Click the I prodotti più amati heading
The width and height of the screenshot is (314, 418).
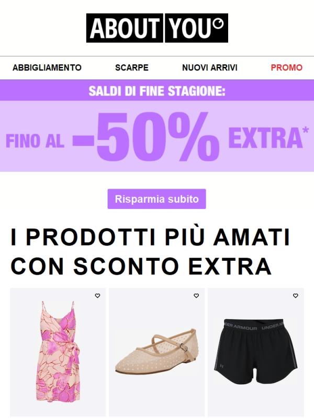click(x=150, y=237)
